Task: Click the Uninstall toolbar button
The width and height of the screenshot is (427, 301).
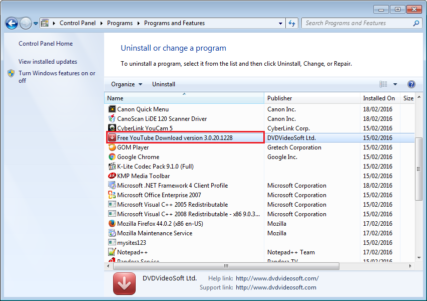Action: pyautogui.click(x=163, y=84)
